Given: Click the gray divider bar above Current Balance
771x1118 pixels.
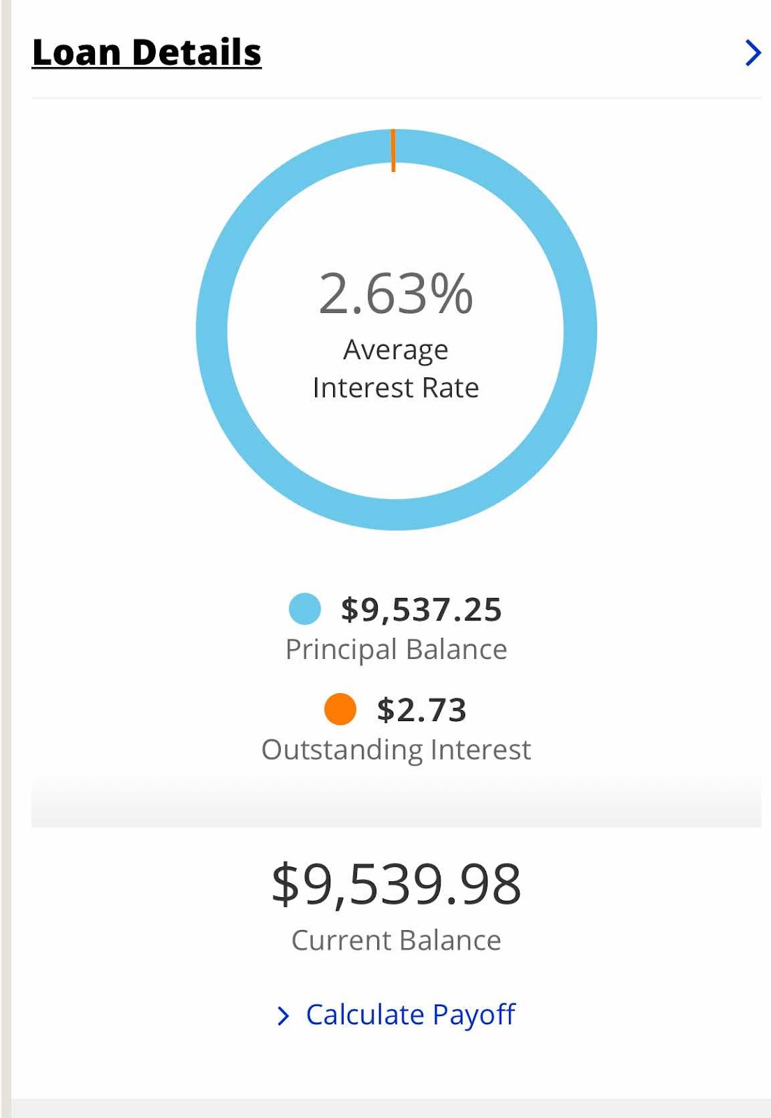Looking at the screenshot, I should coord(396,801).
